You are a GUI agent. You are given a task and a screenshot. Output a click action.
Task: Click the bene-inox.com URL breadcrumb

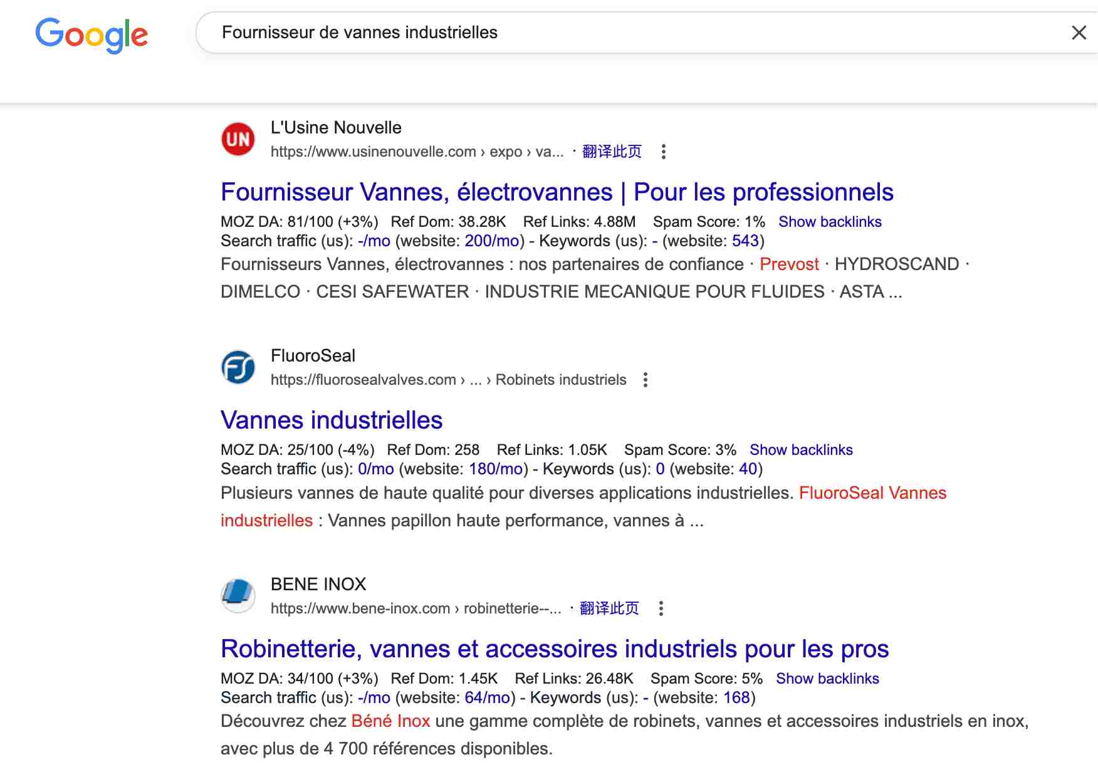click(416, 608)
